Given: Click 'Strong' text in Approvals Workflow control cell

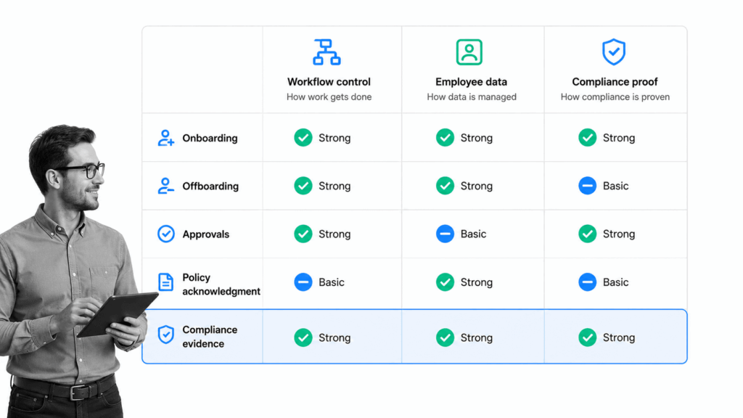Looking at the screenshot, I should point(334,234).
